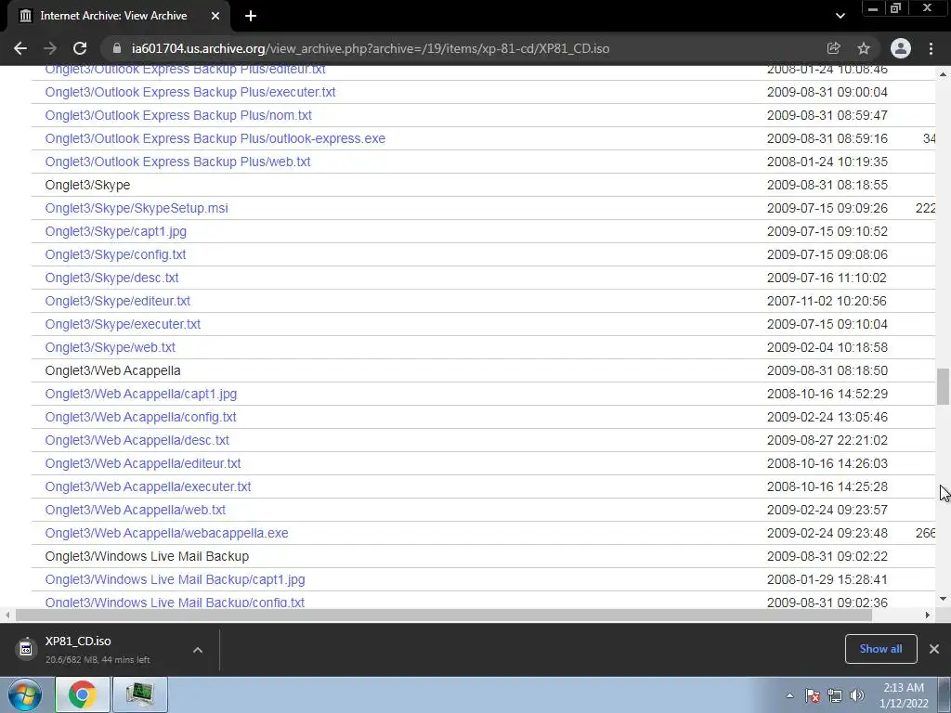
Task: Open a new tab with plus
Action: pyautogui.click(x=251, y=16)
